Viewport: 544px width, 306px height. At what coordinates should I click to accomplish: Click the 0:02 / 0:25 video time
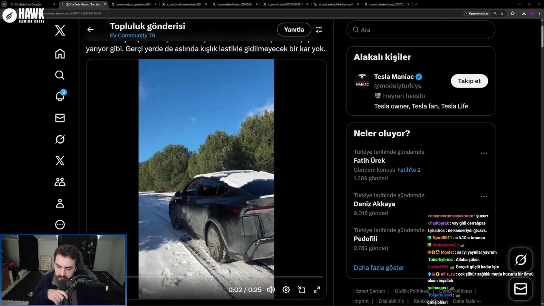point(245,290)
